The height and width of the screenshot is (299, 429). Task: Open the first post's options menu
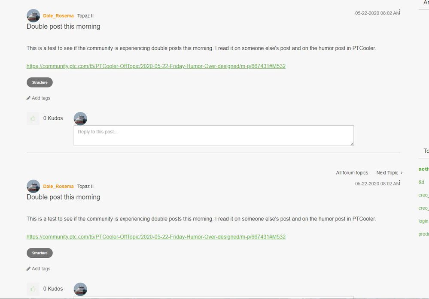tap(400, 12)
